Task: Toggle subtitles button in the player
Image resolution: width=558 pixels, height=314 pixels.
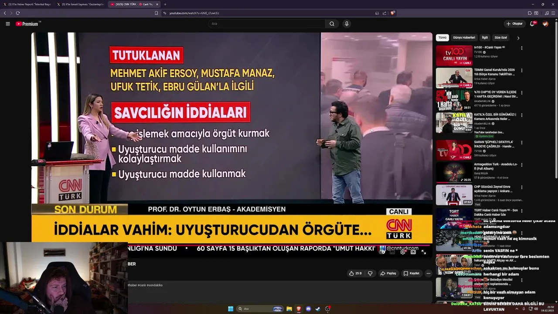Action: click(x=393, y=252)
